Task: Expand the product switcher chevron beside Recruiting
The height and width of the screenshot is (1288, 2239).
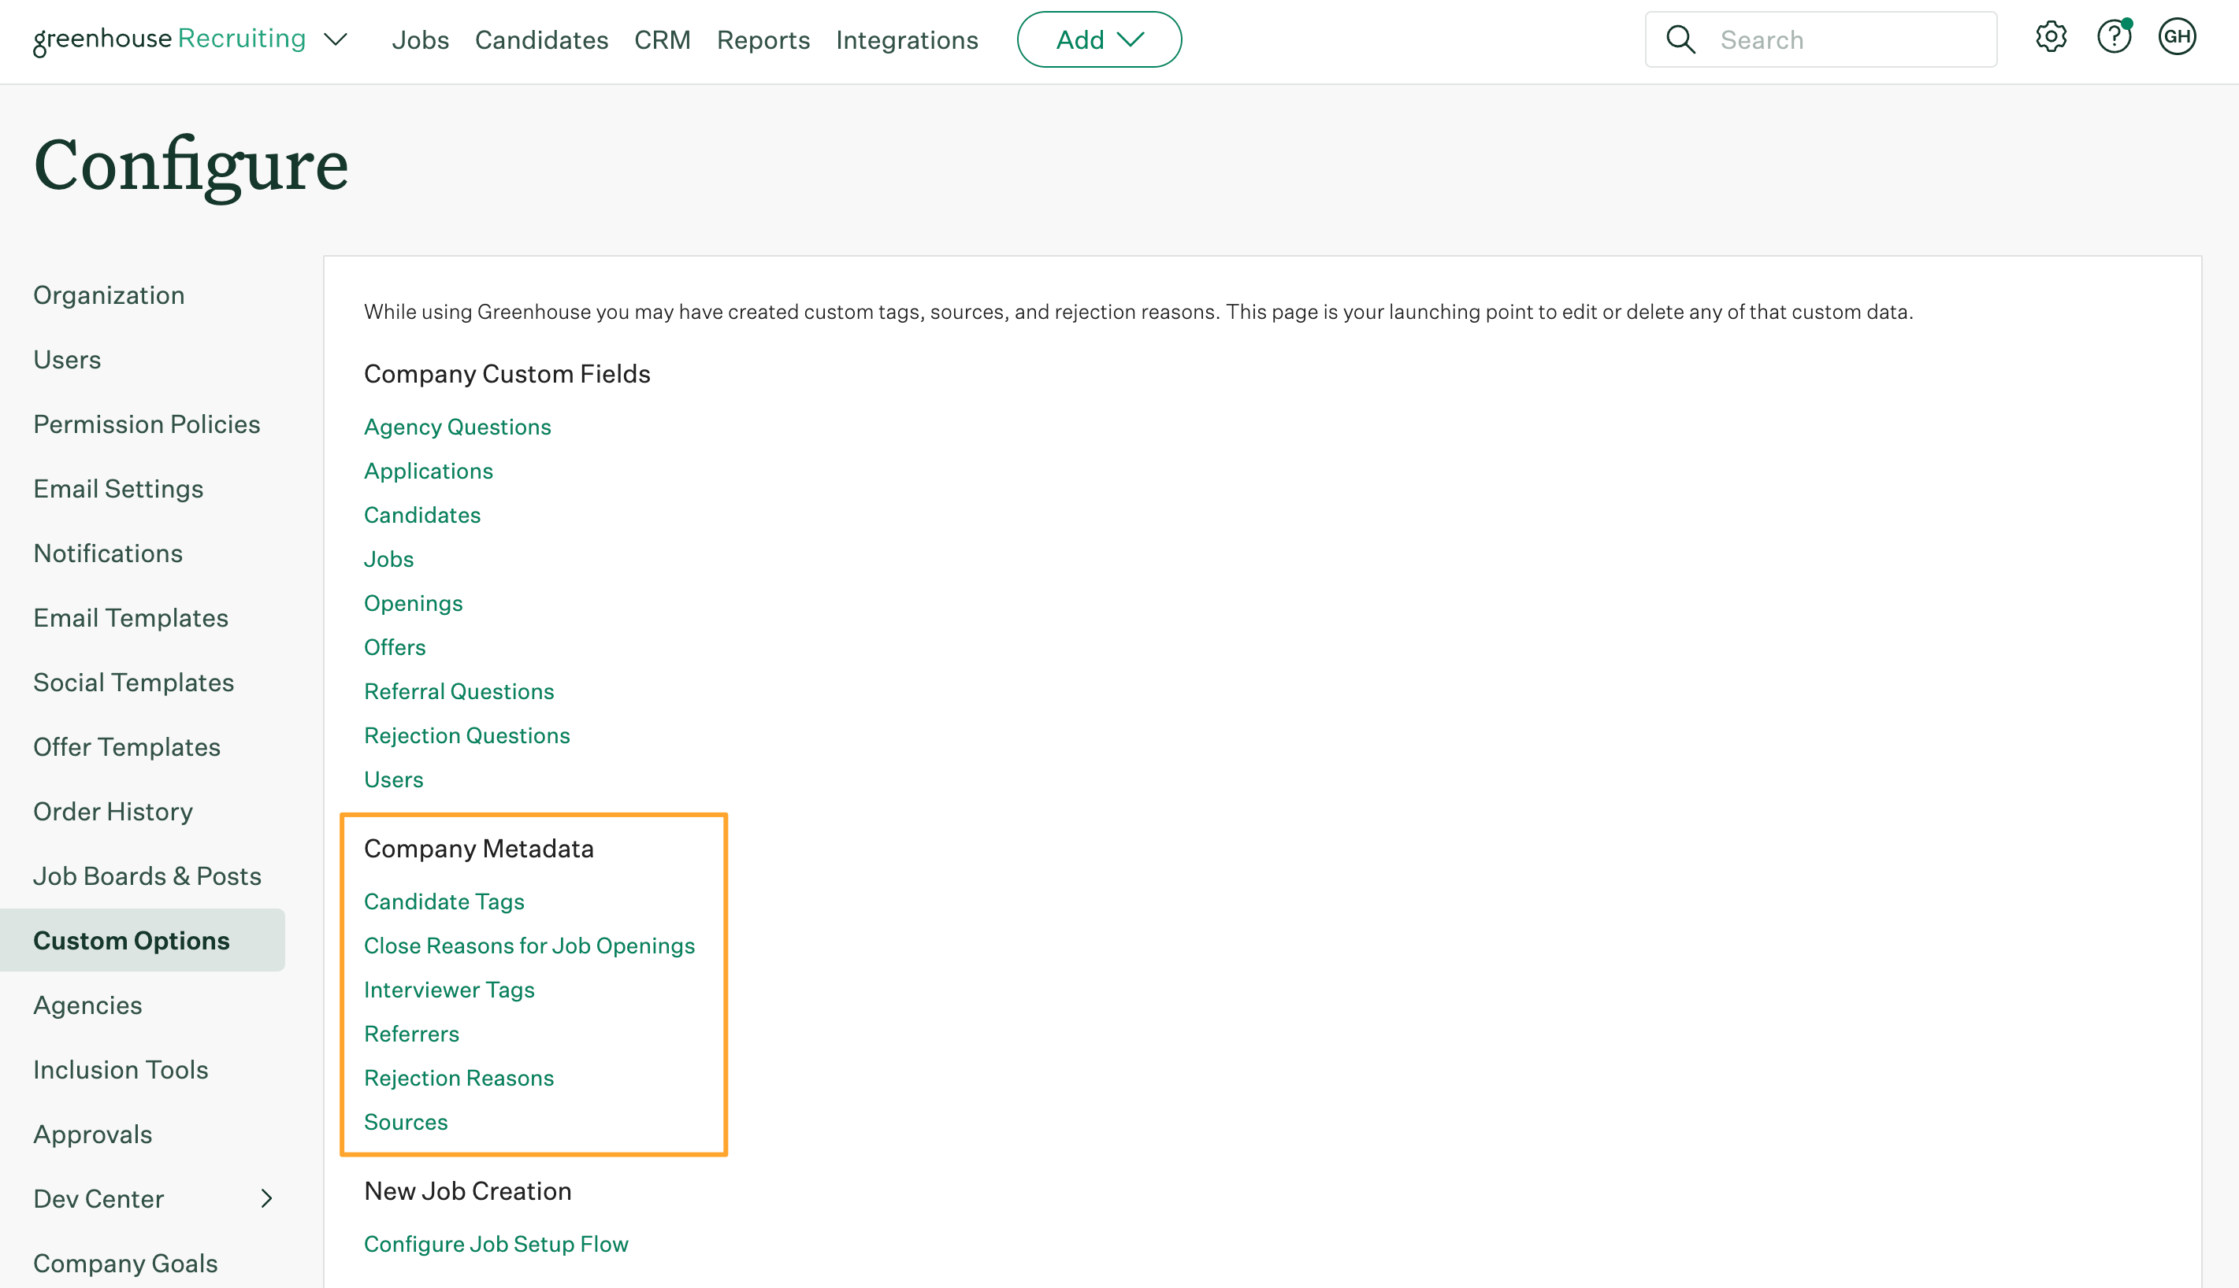Action: (x=336, y=40)
